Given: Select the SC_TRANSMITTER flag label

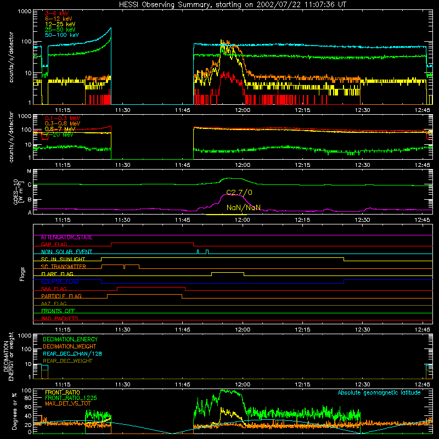Looking at the screenshot, I should click(63, 267).
